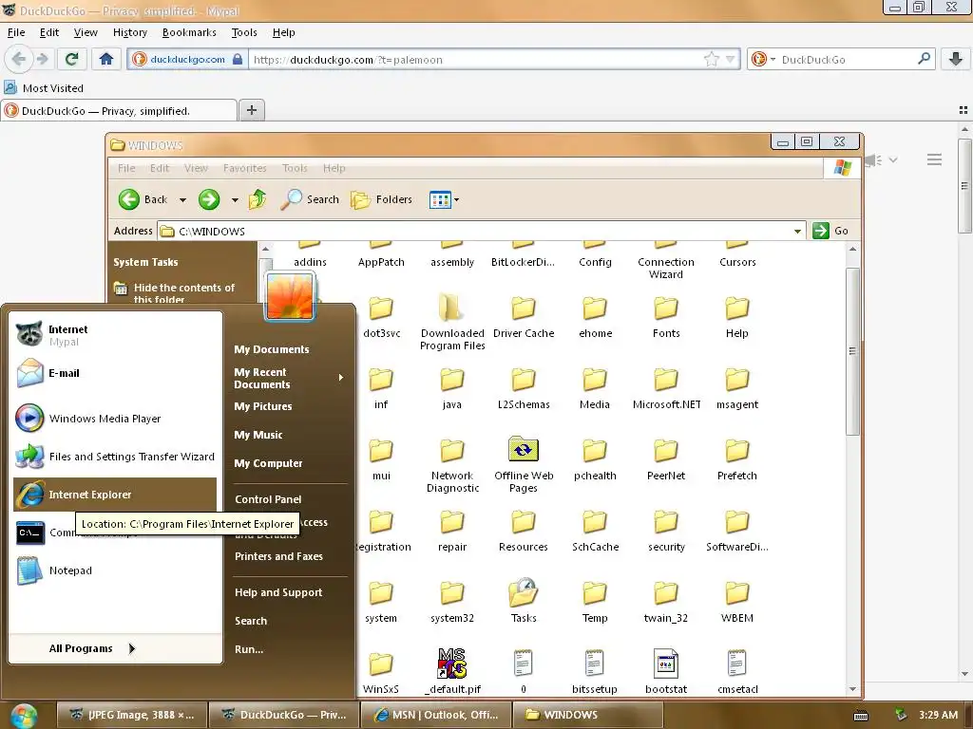Expand My Recent Documents submenu
This screenshot has height=729, width=973.
click(289, 378)
